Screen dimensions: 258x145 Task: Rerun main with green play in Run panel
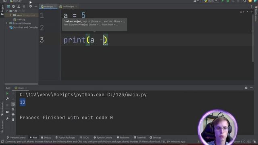pos(7,93)
